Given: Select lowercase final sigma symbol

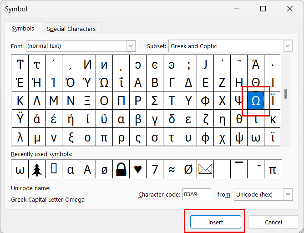Looking at the screenshot, I should click(138, 137).
